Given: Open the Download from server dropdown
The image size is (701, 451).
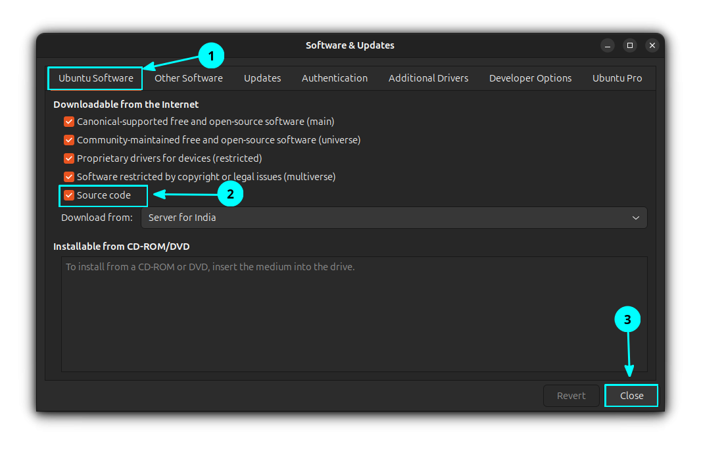Looking at the screenshot, I should point(394,218).
